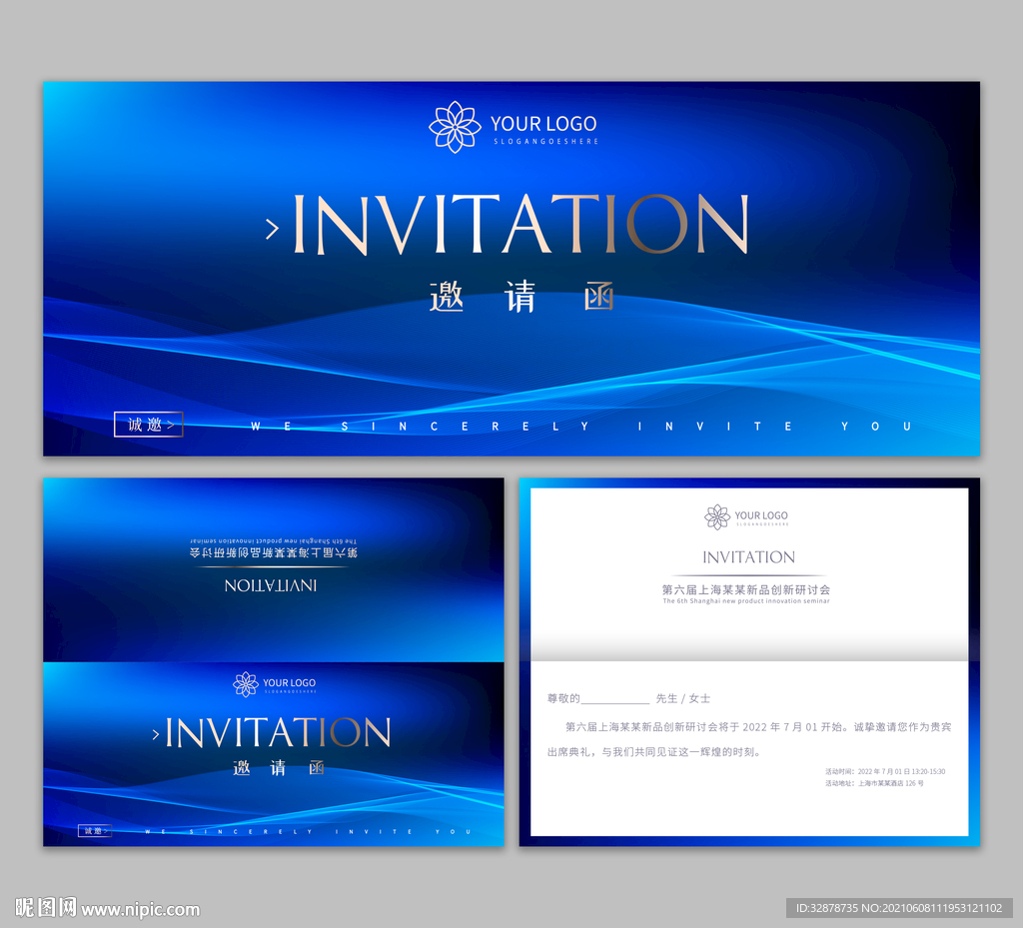Select WE SINCERELY INVITE YOU on the bottom-left card
Image resolution: width=1023 pixels, height=928 pixels.
pos(308,831)
